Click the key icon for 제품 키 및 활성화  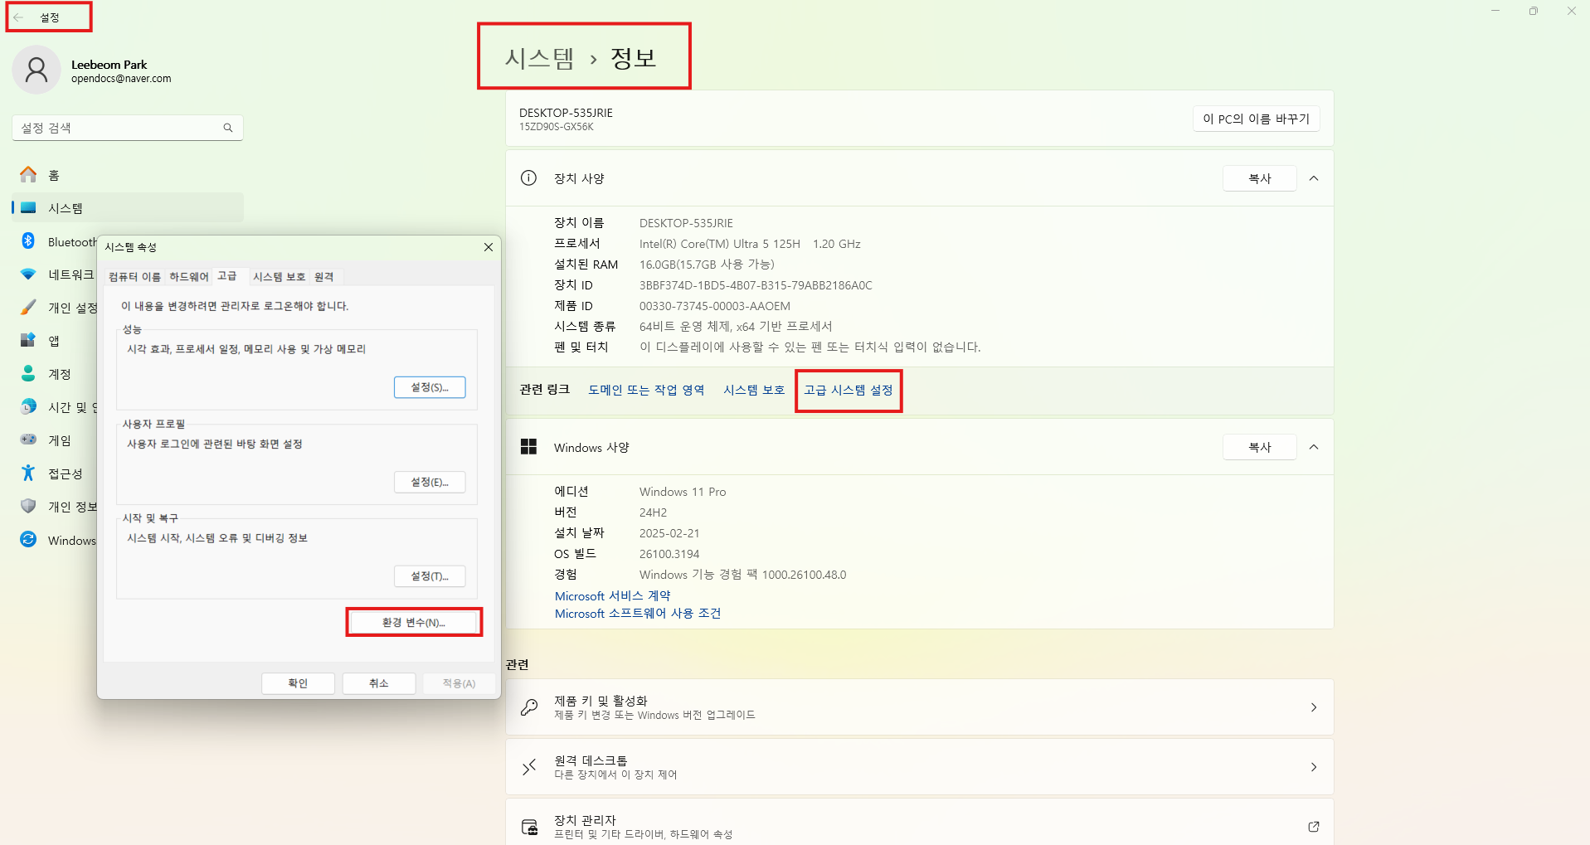528,707
